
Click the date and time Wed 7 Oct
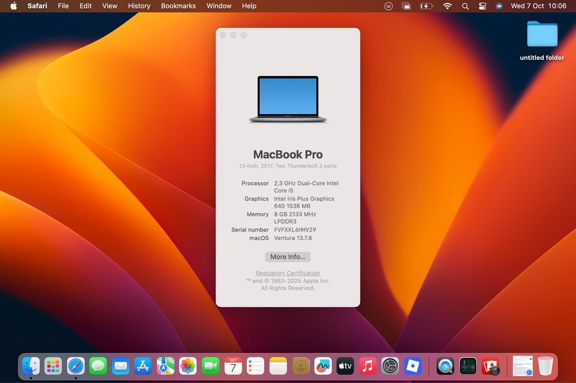click(x=539, y=6)
